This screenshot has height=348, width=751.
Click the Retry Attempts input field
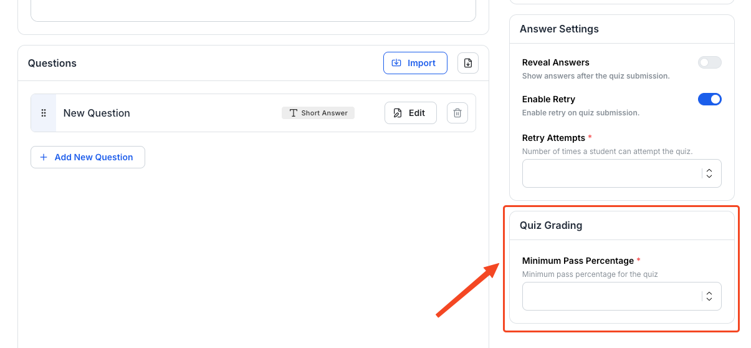point(622,173)
